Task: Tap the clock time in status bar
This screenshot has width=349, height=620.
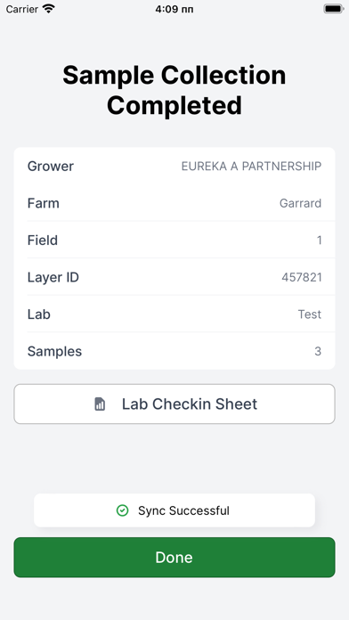Action: click(x=174, y=9)
